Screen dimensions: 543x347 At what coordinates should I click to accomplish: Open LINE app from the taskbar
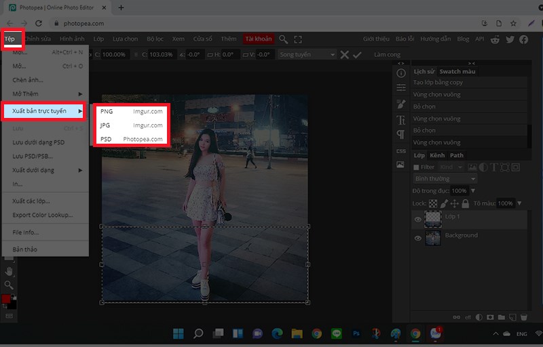pyautogui.click(x=336, y=333)
